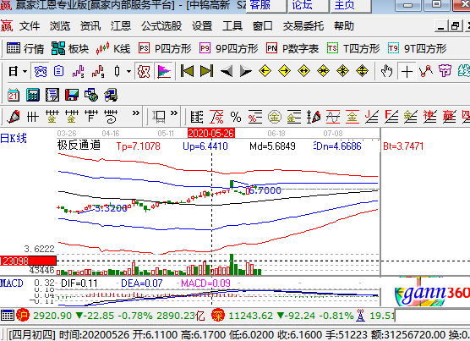The image size is (470, 341).
Task: Toggle the 权 rights-adjustment button
Action: pos(144,71)
